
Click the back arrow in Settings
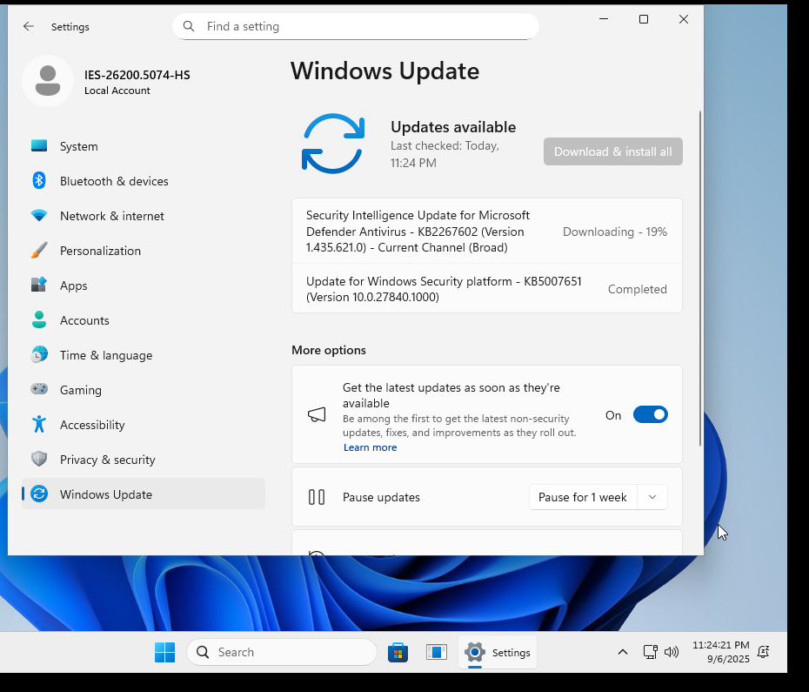[29, 26]
